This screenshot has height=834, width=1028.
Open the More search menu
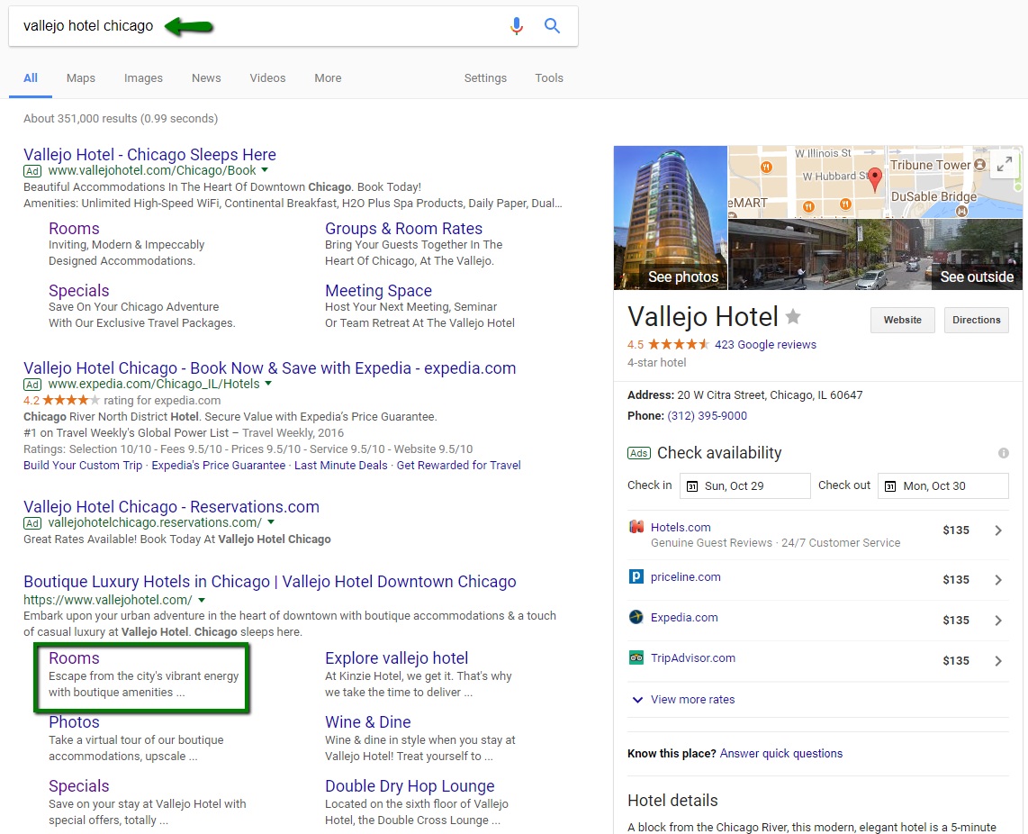coord(328,78)
